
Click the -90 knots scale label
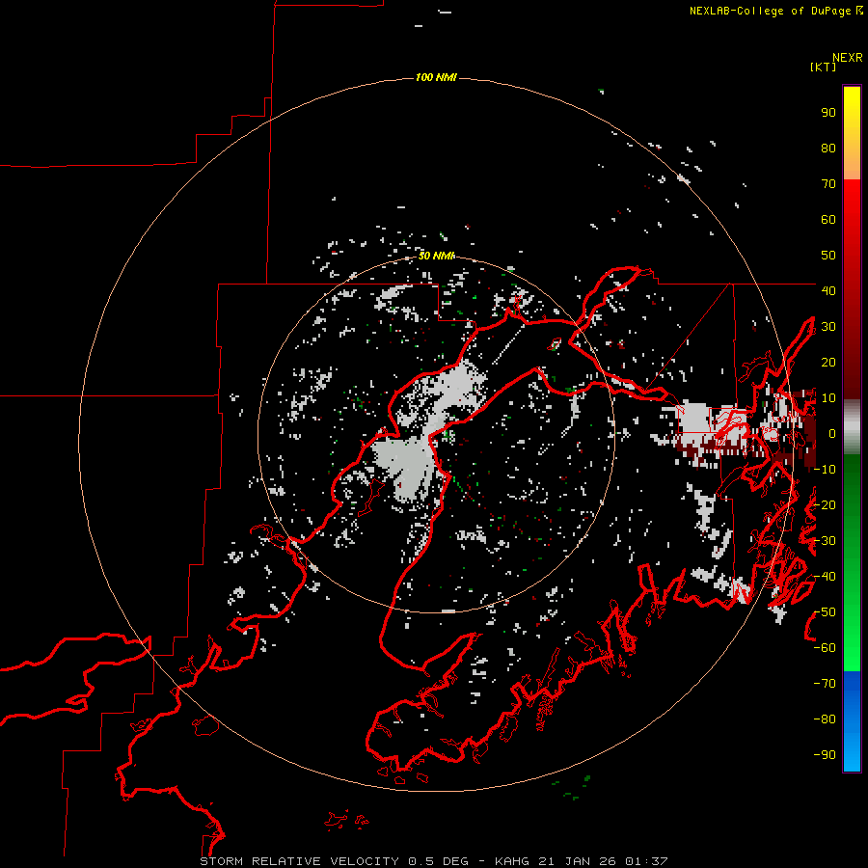pyautogui.click(x=825, y=755)
